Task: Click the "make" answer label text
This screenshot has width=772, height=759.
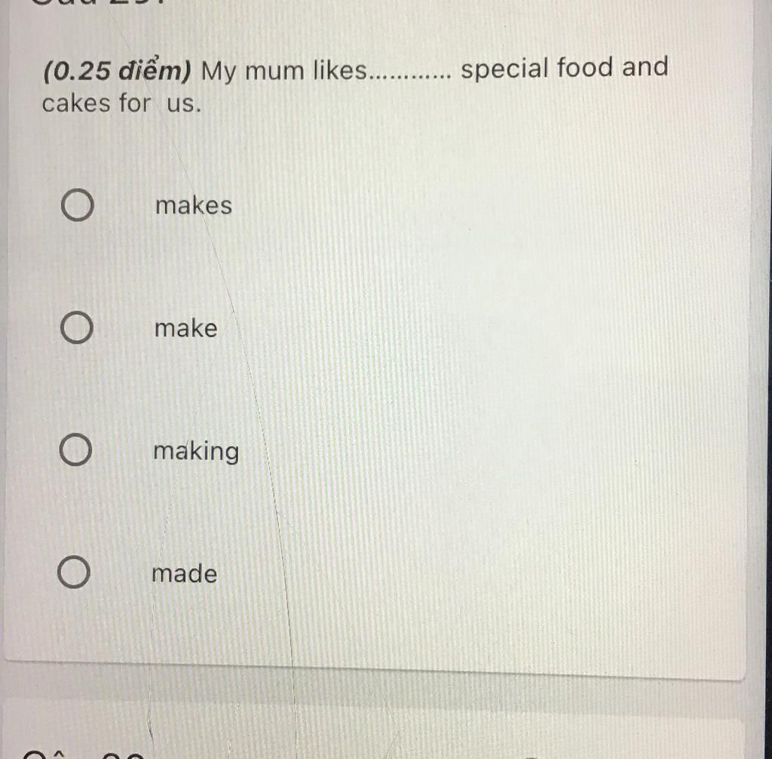Action: (185, 328)
